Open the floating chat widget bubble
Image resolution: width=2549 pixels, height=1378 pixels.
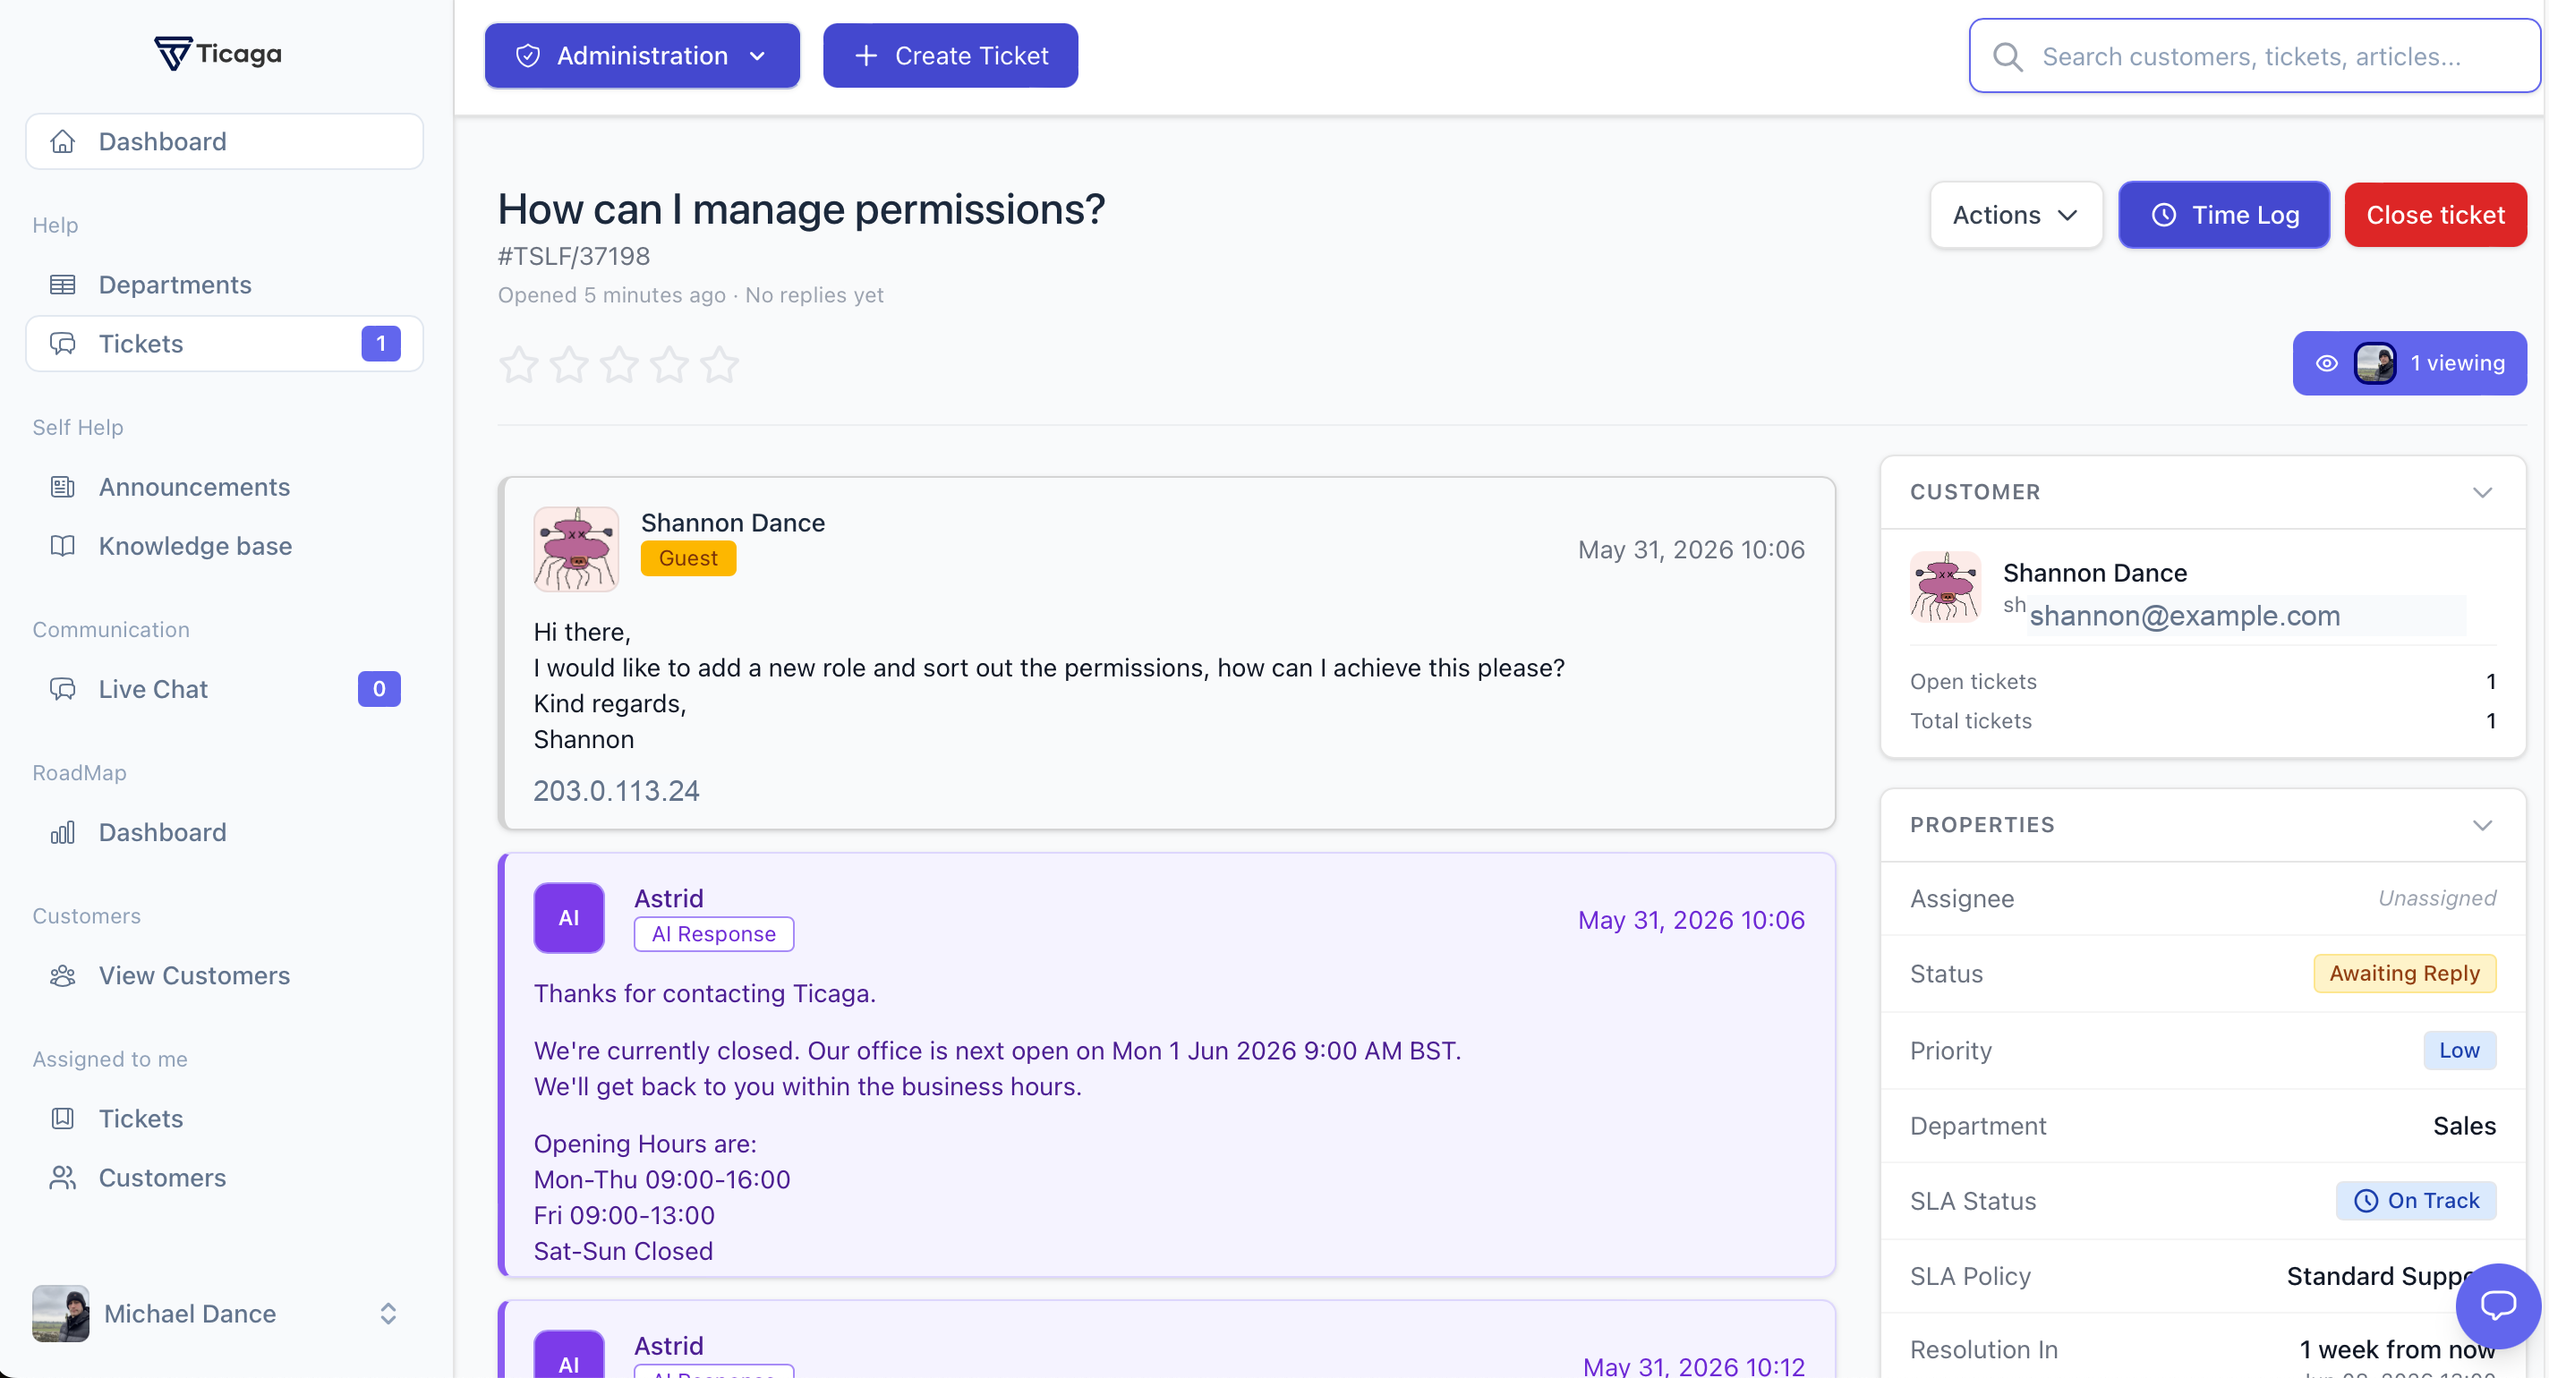(x=2498, y=1306)
